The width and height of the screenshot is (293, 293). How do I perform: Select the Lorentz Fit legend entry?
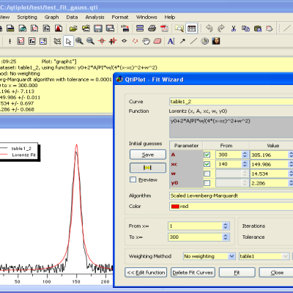coord(23,155)
